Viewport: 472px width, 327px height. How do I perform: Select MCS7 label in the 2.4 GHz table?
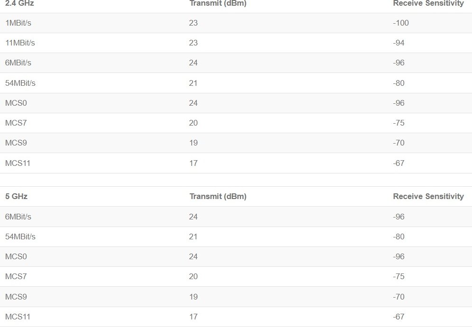(x=16, y=123)
